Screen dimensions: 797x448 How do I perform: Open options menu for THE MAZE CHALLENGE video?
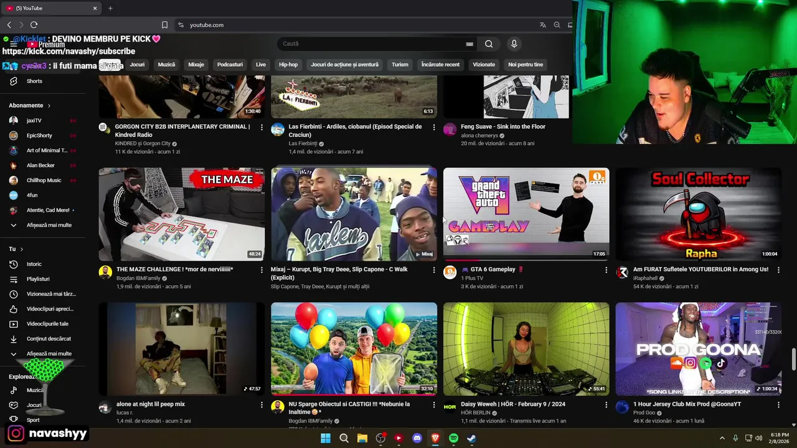[x=262, y=270]
